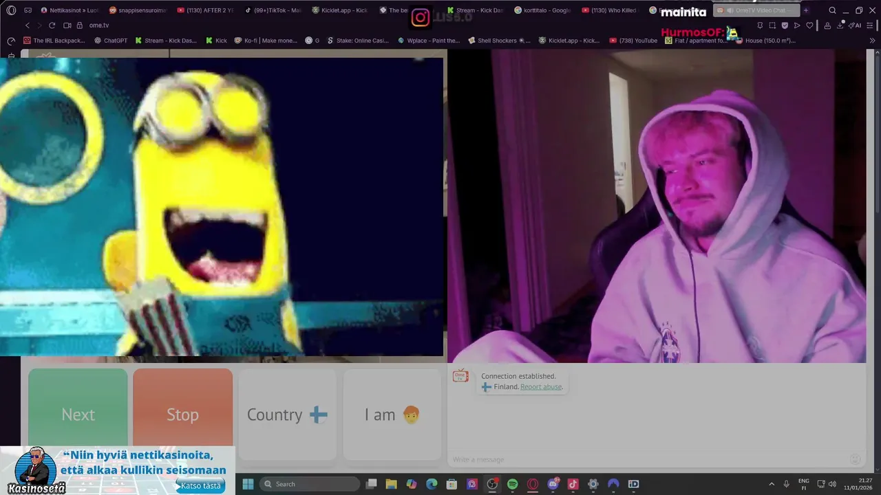Image resolution: width=881 pixels, height=495 pixels.
Task: Expand the bookmarks bar overflow chevron
Action: pos(873,41)
